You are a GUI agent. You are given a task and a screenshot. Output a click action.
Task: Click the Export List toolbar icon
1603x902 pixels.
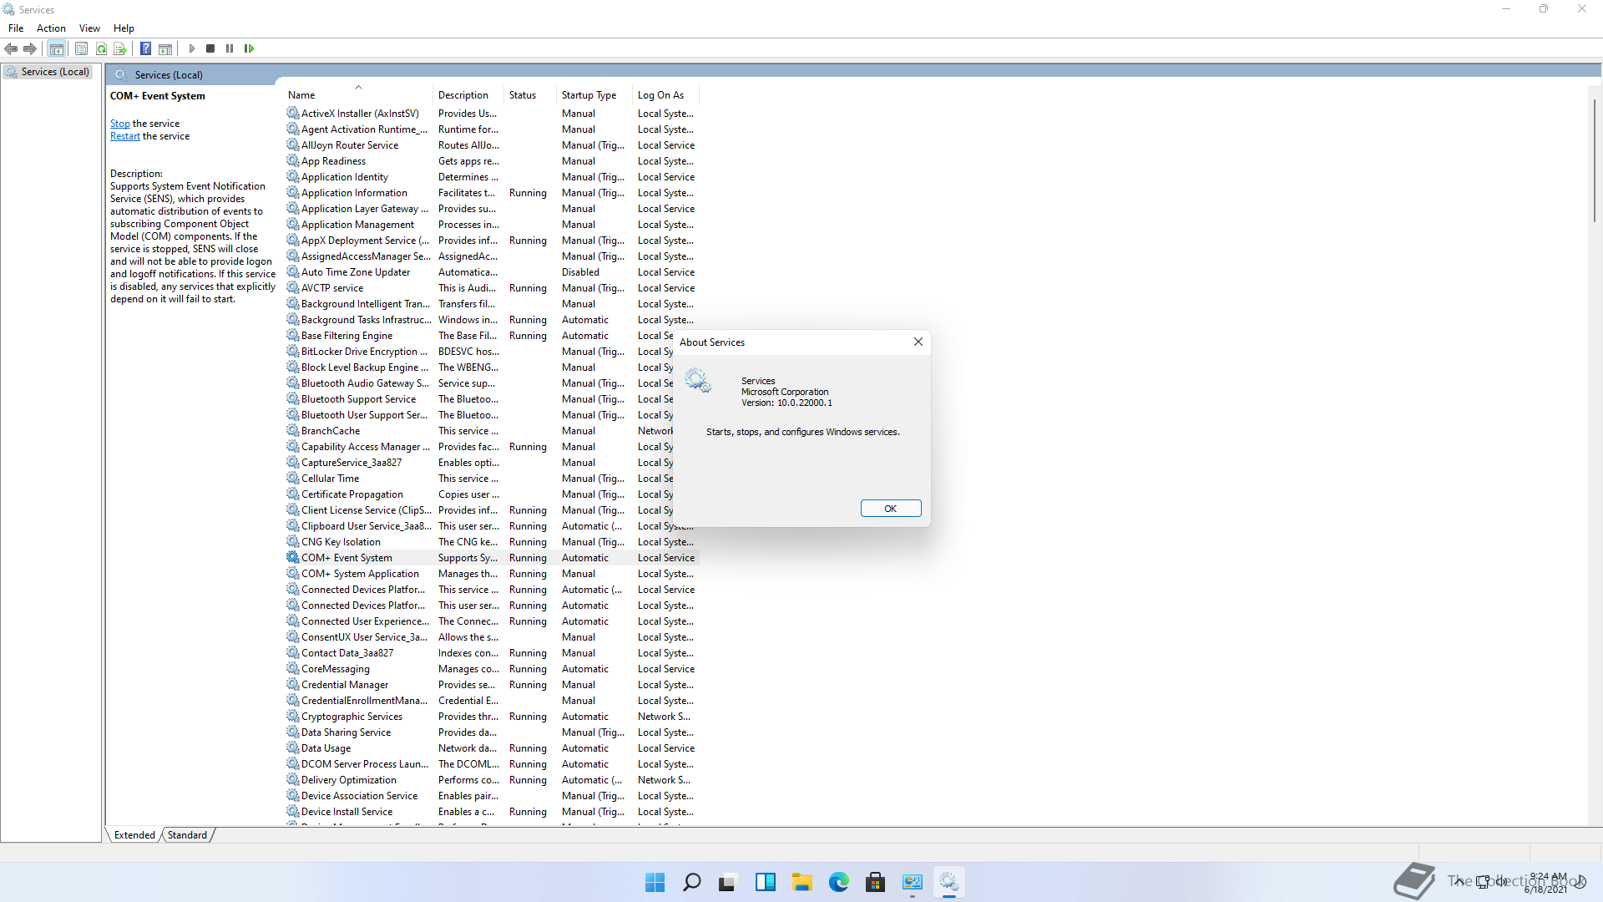(x=120, y=48)
